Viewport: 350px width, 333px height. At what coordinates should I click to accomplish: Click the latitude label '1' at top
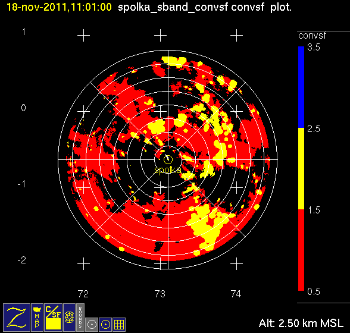coord(24,32)
